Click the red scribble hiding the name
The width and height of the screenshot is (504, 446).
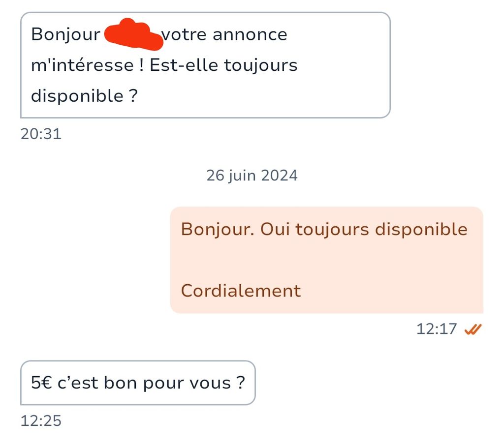133,34
